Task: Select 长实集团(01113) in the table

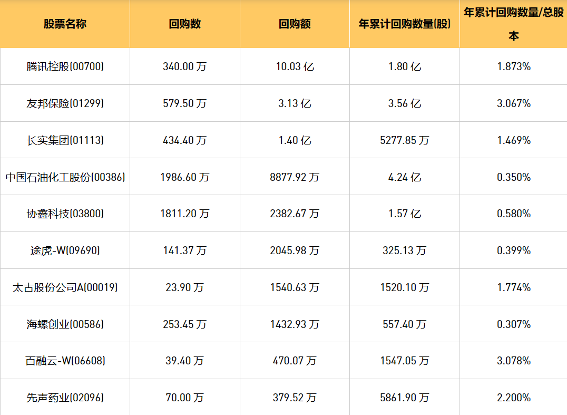Action: [x=65, y=140]
